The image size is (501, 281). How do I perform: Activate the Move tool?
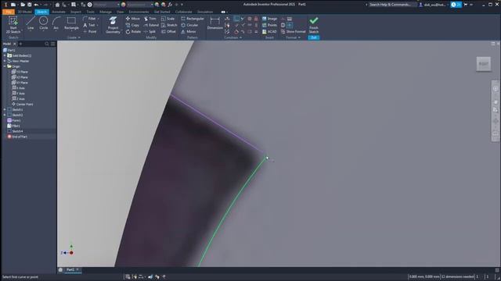pyautogui.click(x=132, y=19)
